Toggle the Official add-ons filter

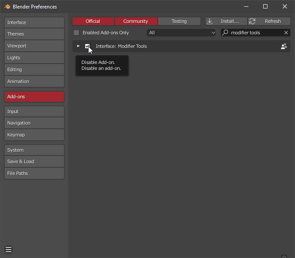pos(93,21)
